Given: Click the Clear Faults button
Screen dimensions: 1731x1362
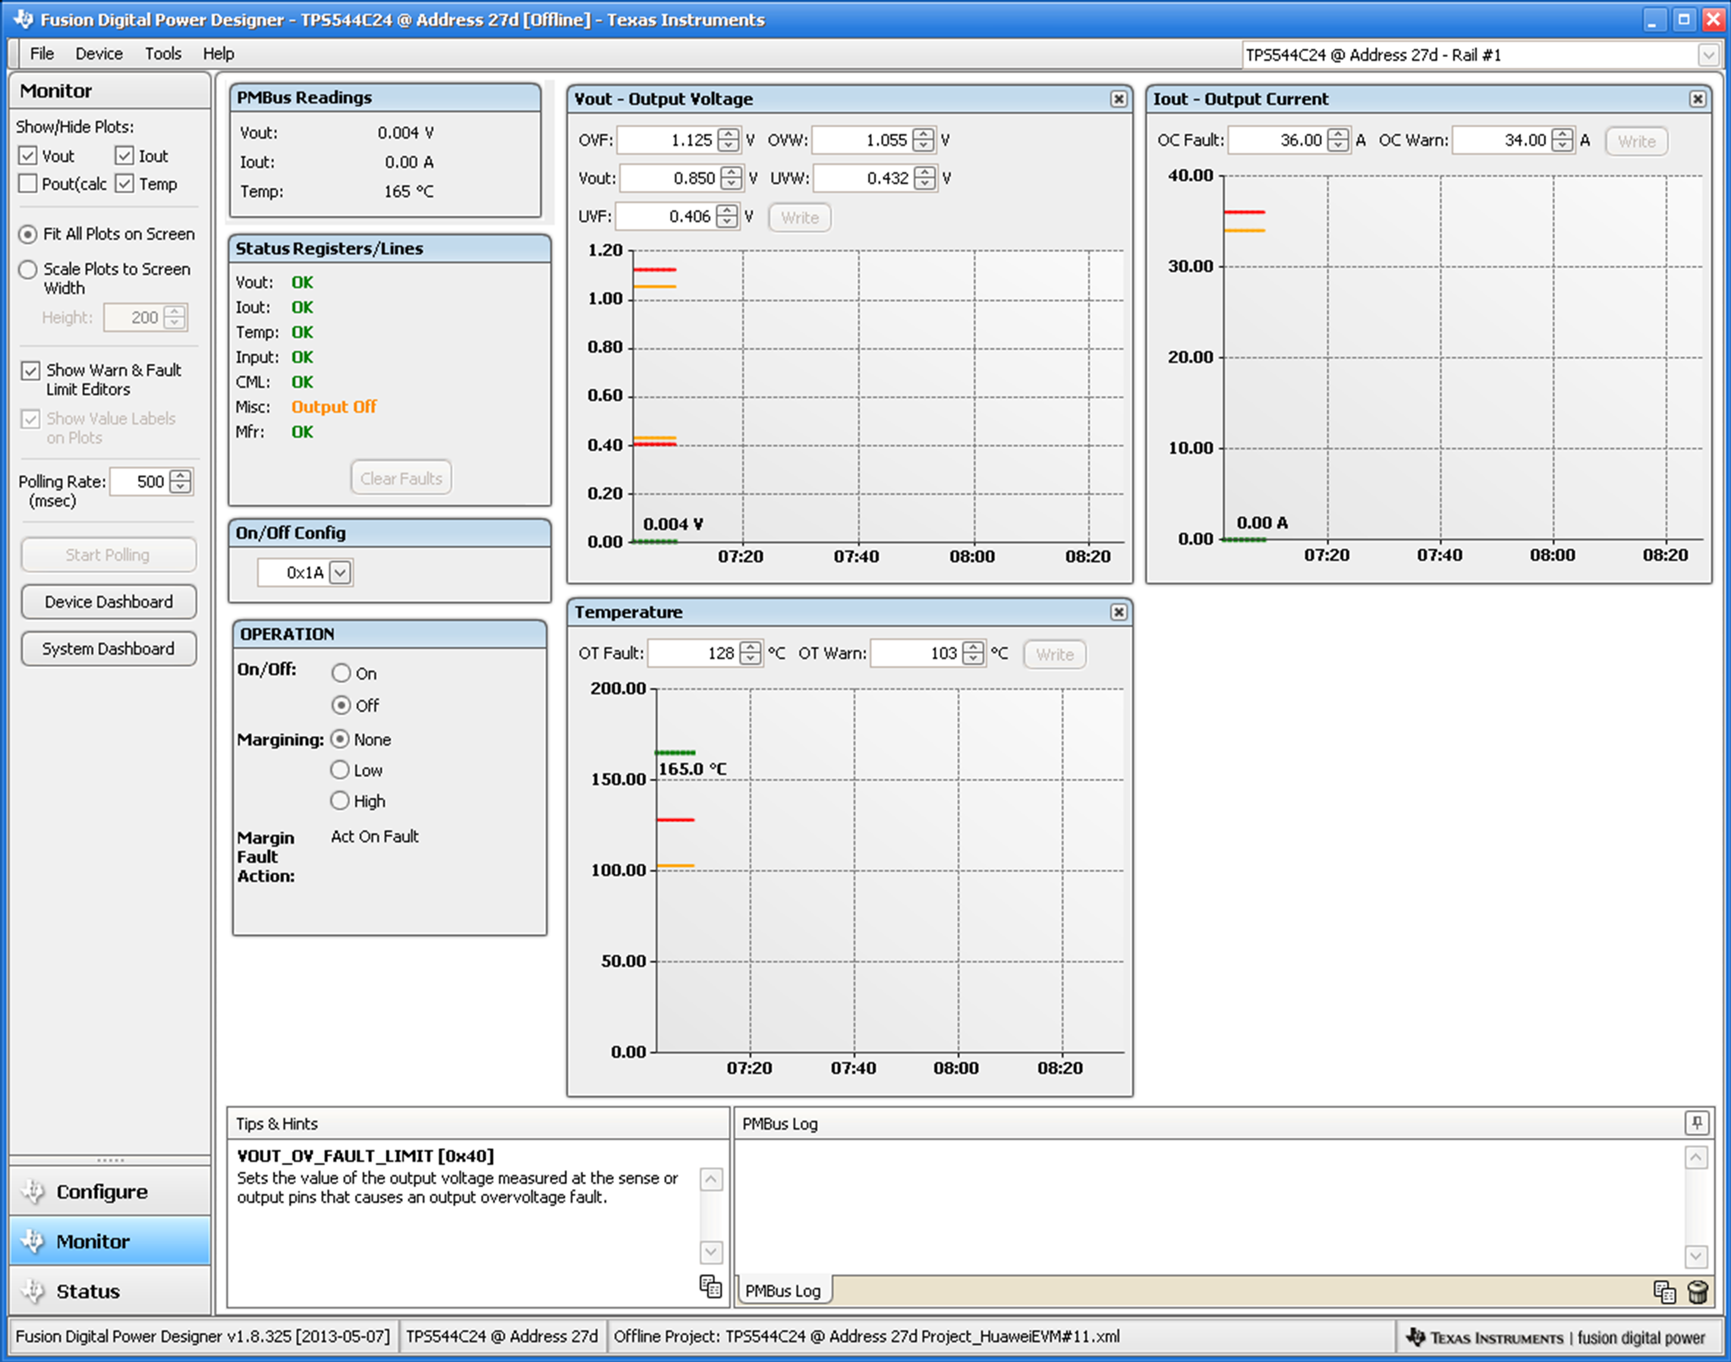Looking at the screenshot, I should [401, 478].
